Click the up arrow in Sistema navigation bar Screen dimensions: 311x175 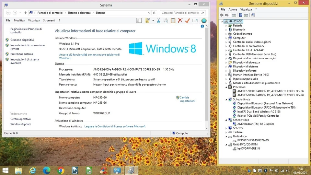(25, 13)
